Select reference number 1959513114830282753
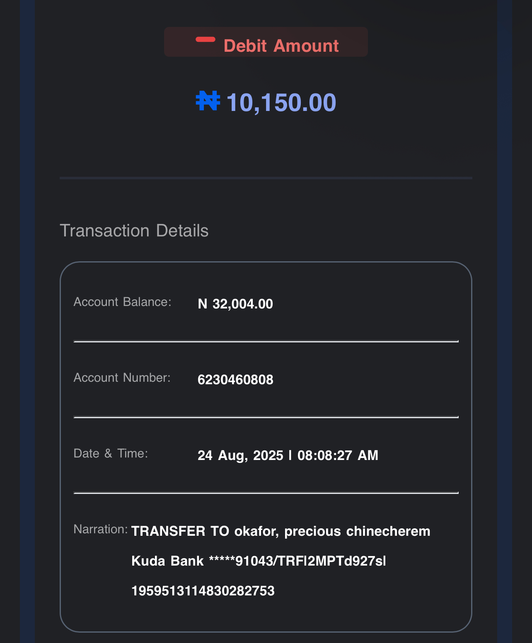The height and width of the screenshot is (643, 532). click(x=203, y=591)
